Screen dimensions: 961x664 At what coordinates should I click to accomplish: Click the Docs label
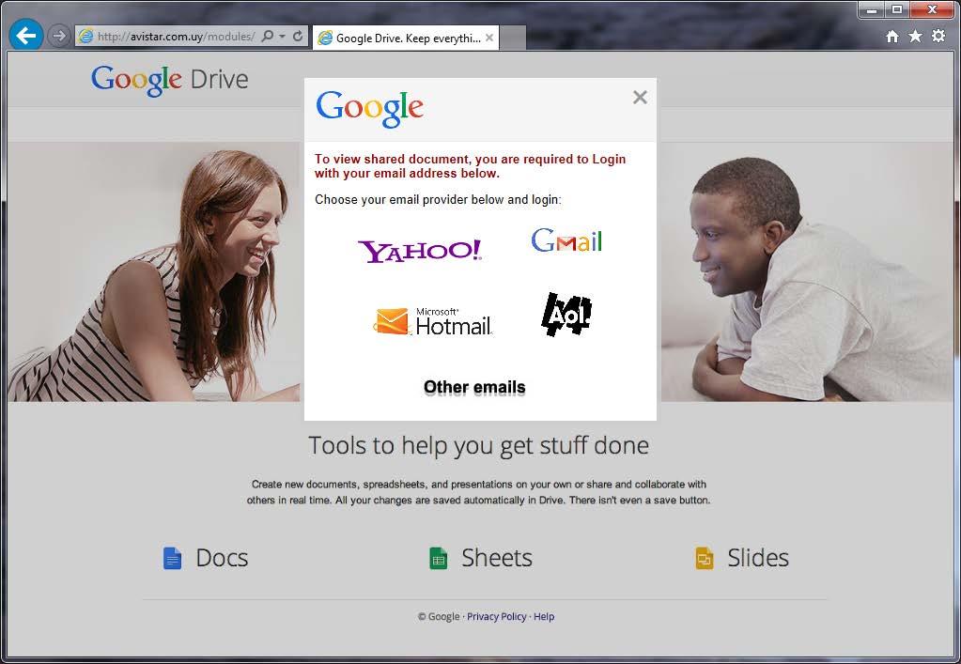coord(222,558)
